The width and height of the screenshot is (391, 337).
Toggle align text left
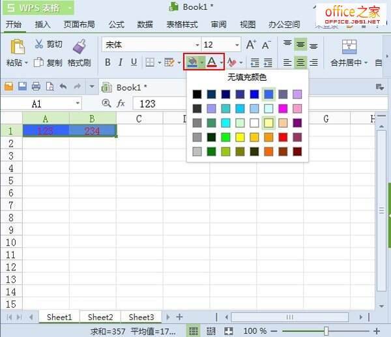pyautogui.click(x=287, y=63)
